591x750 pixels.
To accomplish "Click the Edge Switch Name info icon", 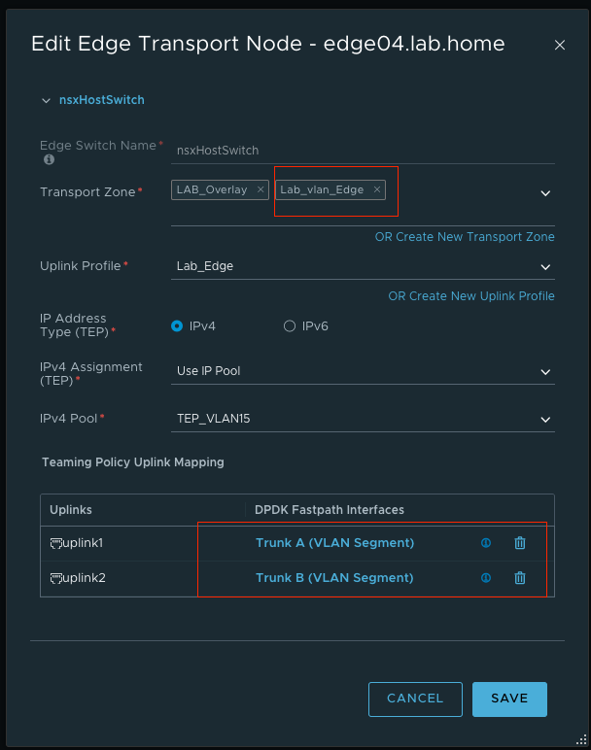I will tap(48, 159).
